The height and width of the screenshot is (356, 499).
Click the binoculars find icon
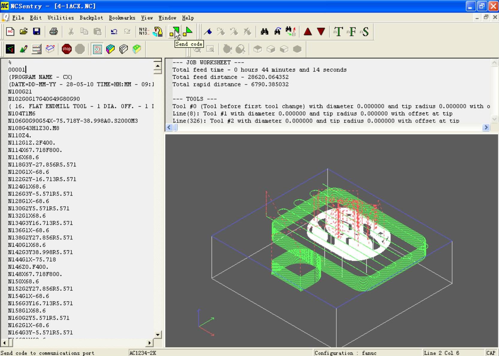click(264, 31)
